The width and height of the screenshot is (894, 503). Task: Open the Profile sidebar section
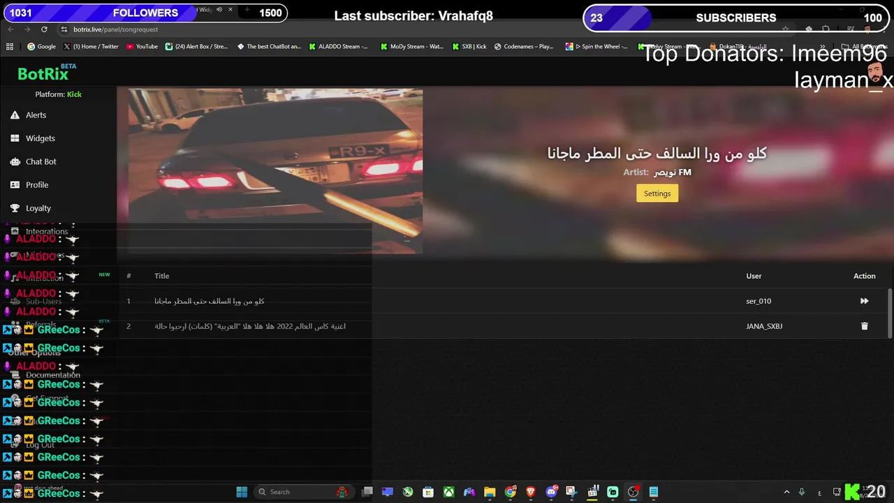pyautogui.click(x=37, y=185)
